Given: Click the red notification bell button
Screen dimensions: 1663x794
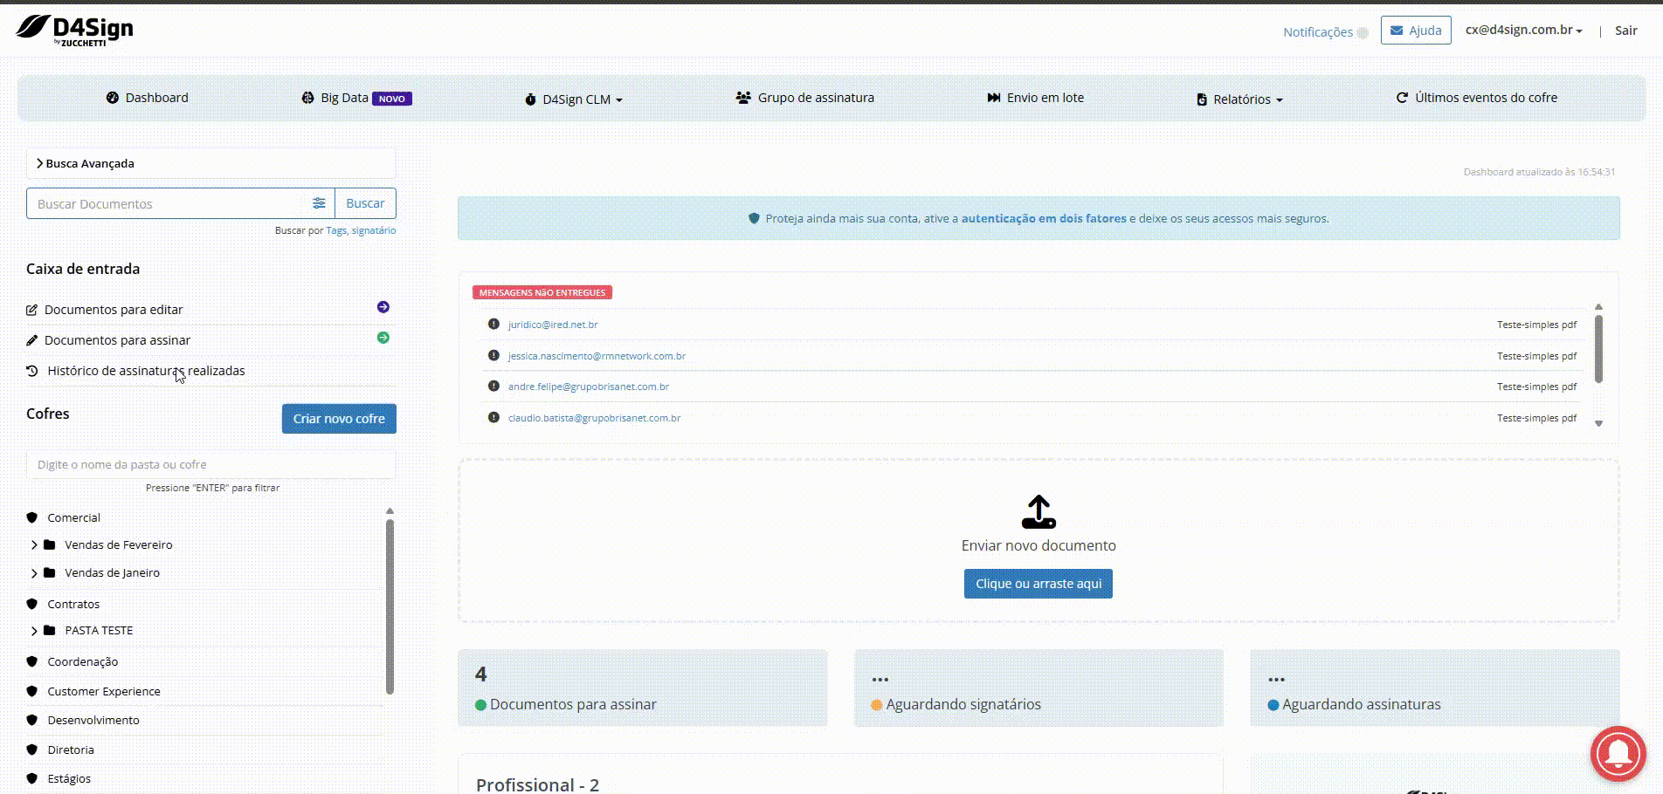Looking at the screenshot, I should pos(1618,753).
